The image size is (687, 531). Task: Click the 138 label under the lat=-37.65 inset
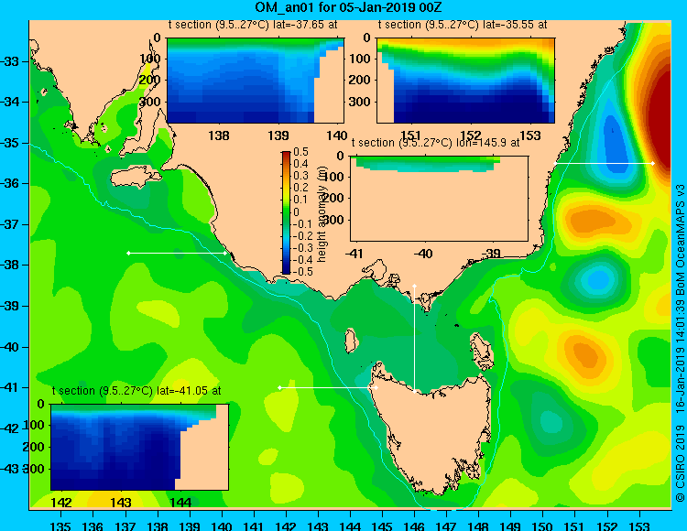click(x=219, y=135)
